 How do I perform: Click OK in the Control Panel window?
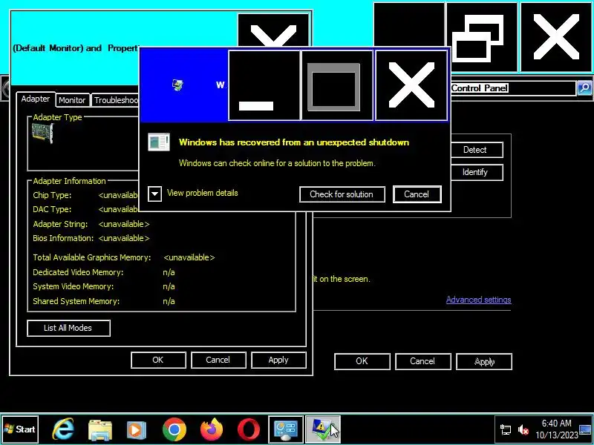click(362, 361)
